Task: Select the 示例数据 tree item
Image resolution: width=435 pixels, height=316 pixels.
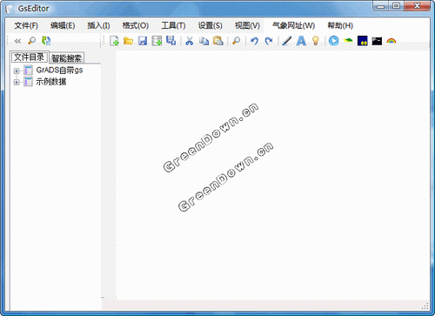Action: (51, 82)
